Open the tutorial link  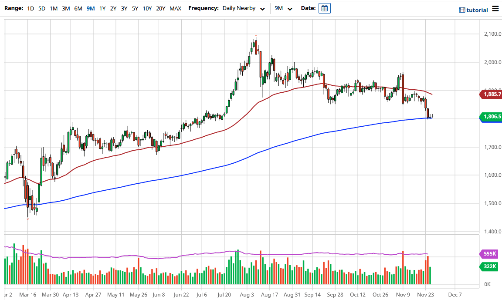pyautogui.click(x=477, y=10)
